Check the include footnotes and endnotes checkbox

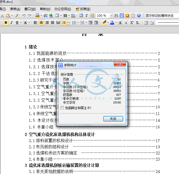click(62, 108)
